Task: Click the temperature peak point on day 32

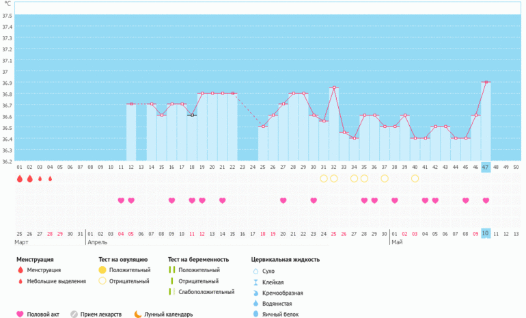Action: [x=334, y=88]
